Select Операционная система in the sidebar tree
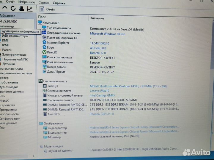Image resolution: width=214 pixels, height=160 pixels. pyautogui.click(x=16, y=73)
